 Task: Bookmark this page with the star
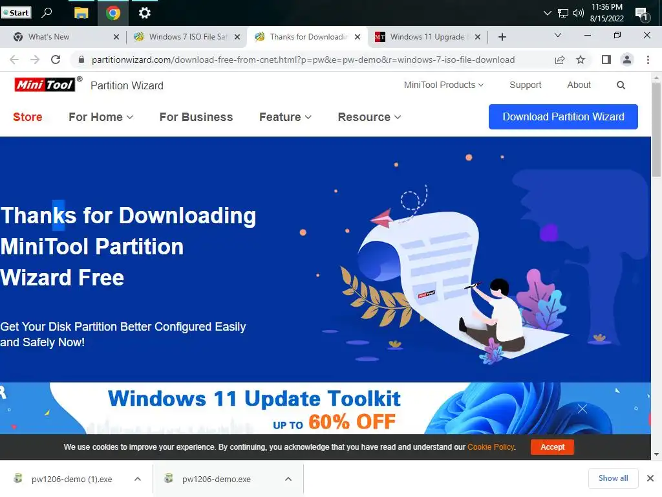point(581,60)
